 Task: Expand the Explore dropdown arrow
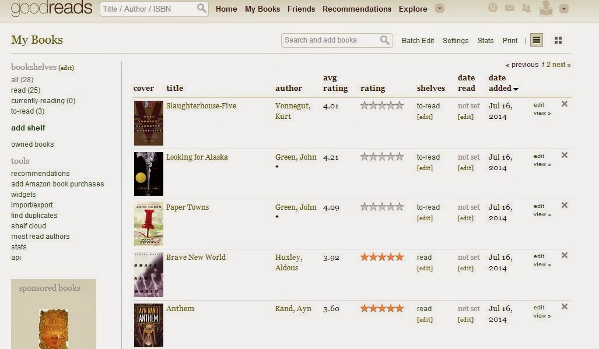[x=440, y=8]
